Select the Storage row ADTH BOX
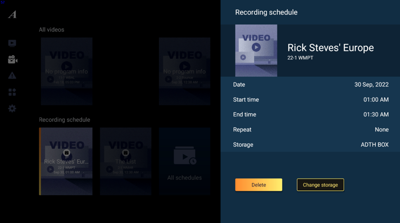Viewport: 400px width, 223px height. pos(311,145)
